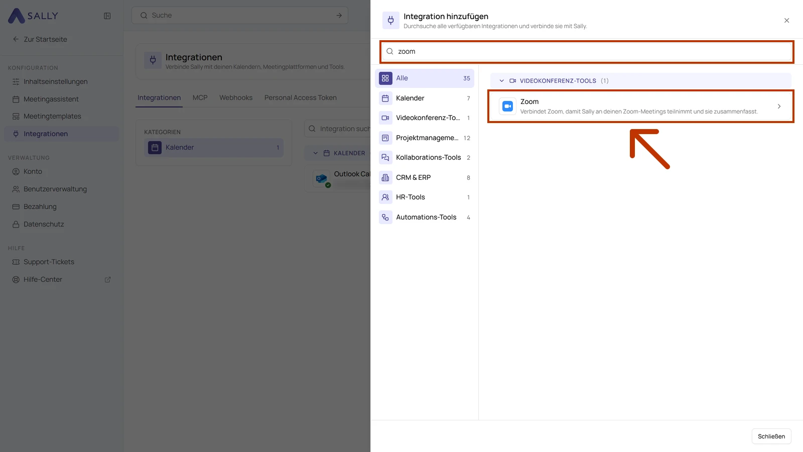Select the CRM & ERP category
Viewport: 803px width, 452px height.
[x=425, y=178]
